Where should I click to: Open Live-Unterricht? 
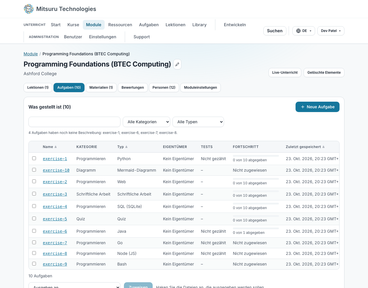pyautogui.click(x=285, y=73)
